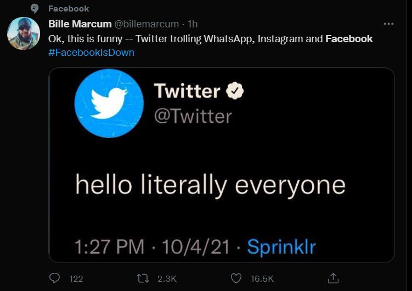Click the share upload icon

click(333, 278)
